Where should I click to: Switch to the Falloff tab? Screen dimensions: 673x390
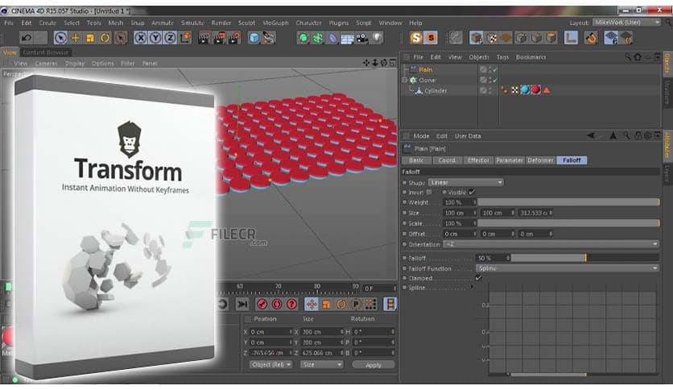[x=572, y=160]
